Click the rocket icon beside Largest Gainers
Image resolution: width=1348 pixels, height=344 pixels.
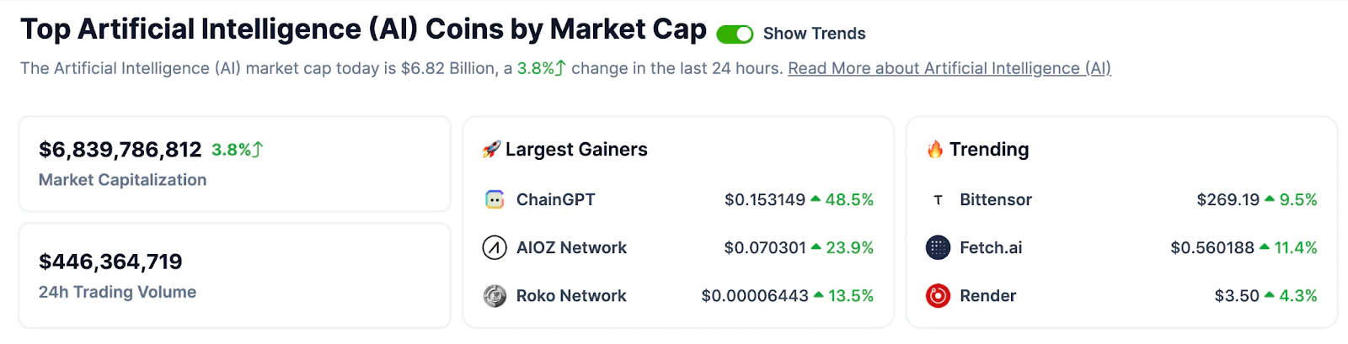click(x=491, y=150)
